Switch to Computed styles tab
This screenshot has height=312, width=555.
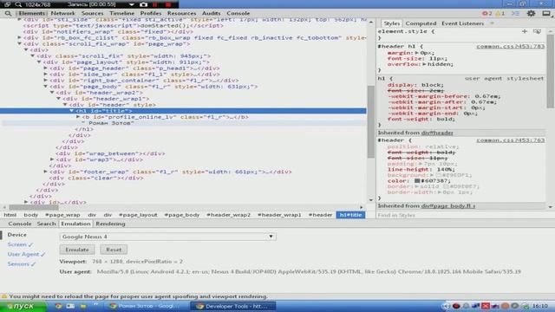(x=421, y=23)
